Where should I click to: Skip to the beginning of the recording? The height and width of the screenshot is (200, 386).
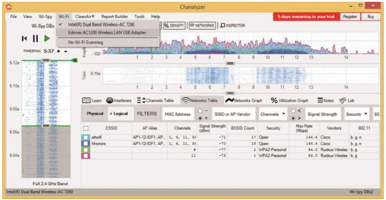pos(24,38)
